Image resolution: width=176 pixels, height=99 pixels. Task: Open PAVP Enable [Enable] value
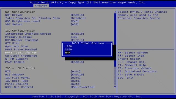point(77,62)
